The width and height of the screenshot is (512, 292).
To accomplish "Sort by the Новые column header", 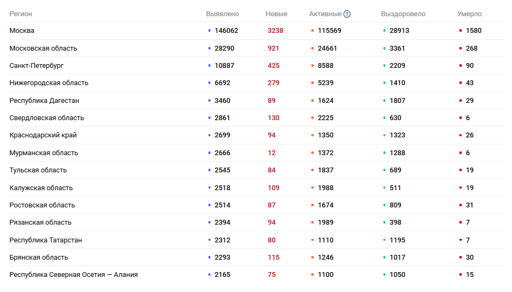I will (276, 14).
